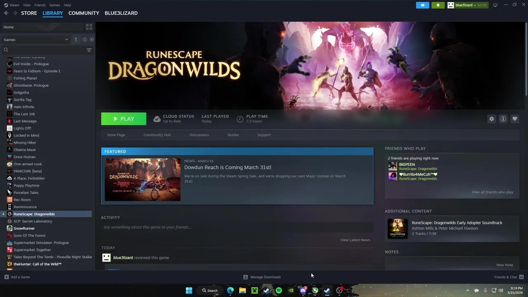Go to library Home

click(x=8, y=27)
